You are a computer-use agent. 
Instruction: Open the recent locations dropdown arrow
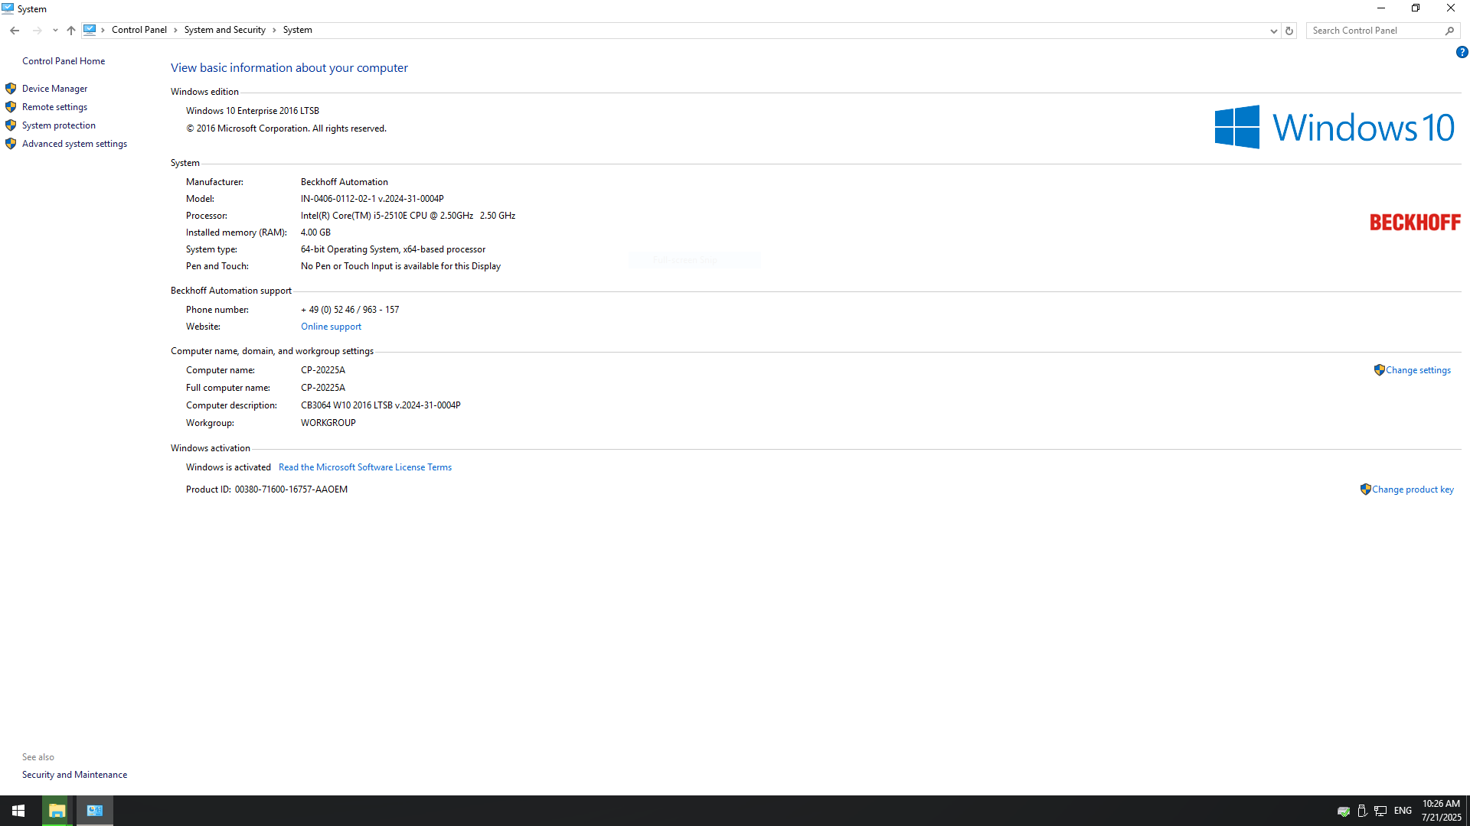[x=55, y=31]
